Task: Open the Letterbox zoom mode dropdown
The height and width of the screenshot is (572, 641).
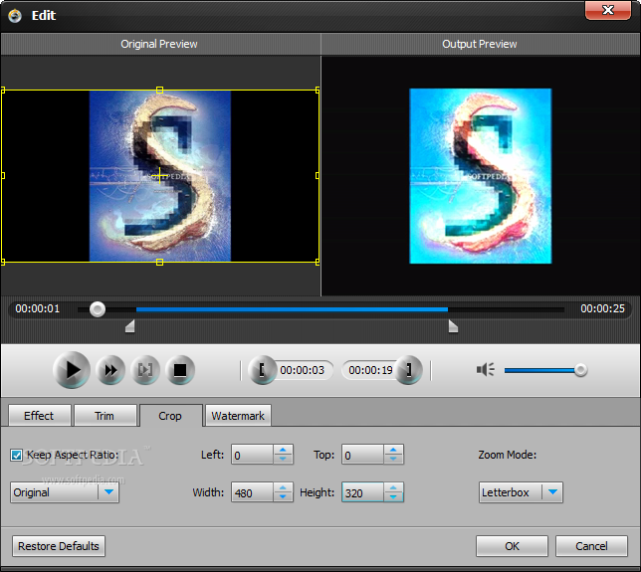Action: pos(521,492)
